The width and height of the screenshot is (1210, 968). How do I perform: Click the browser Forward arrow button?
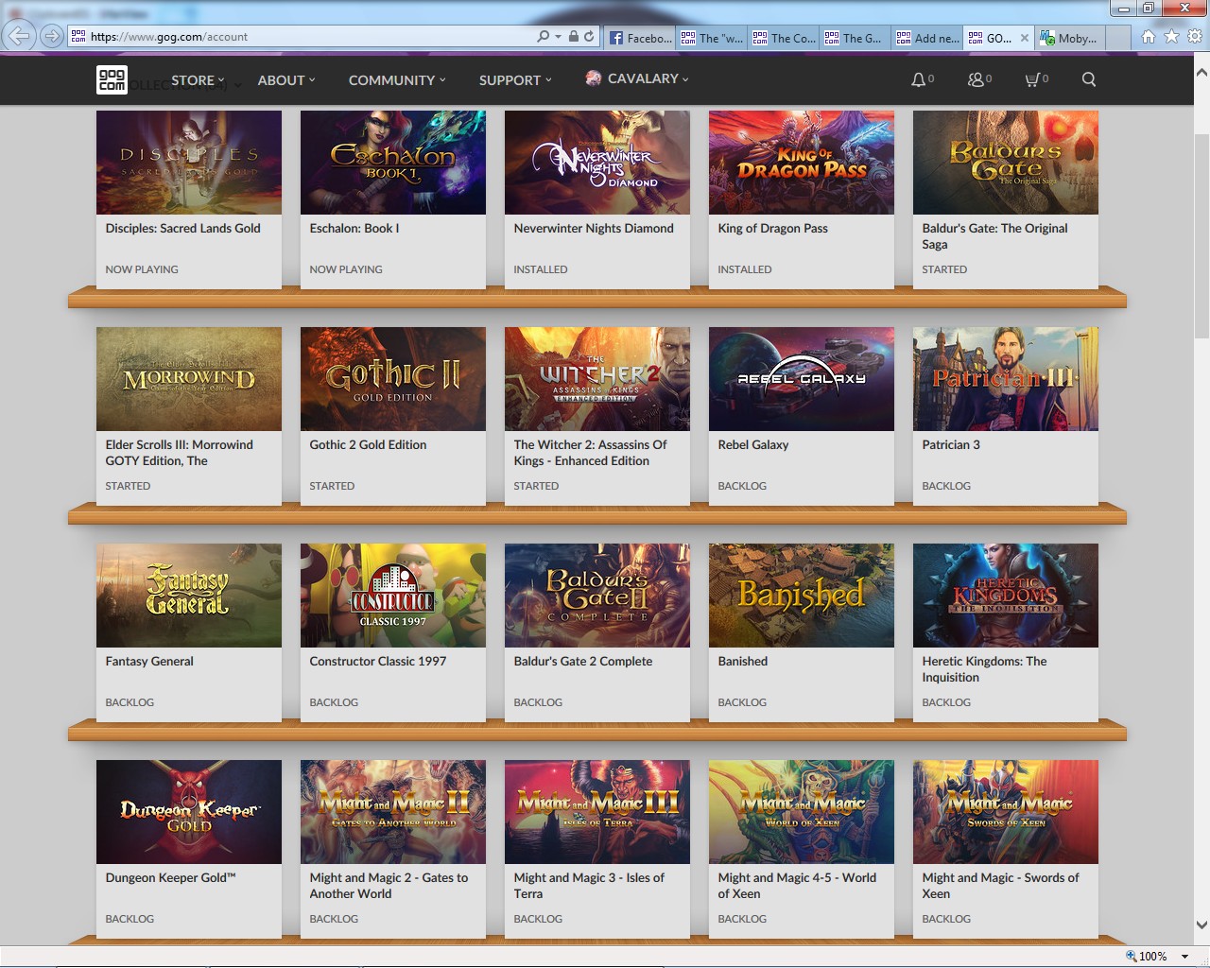click(x=52, y=36)
